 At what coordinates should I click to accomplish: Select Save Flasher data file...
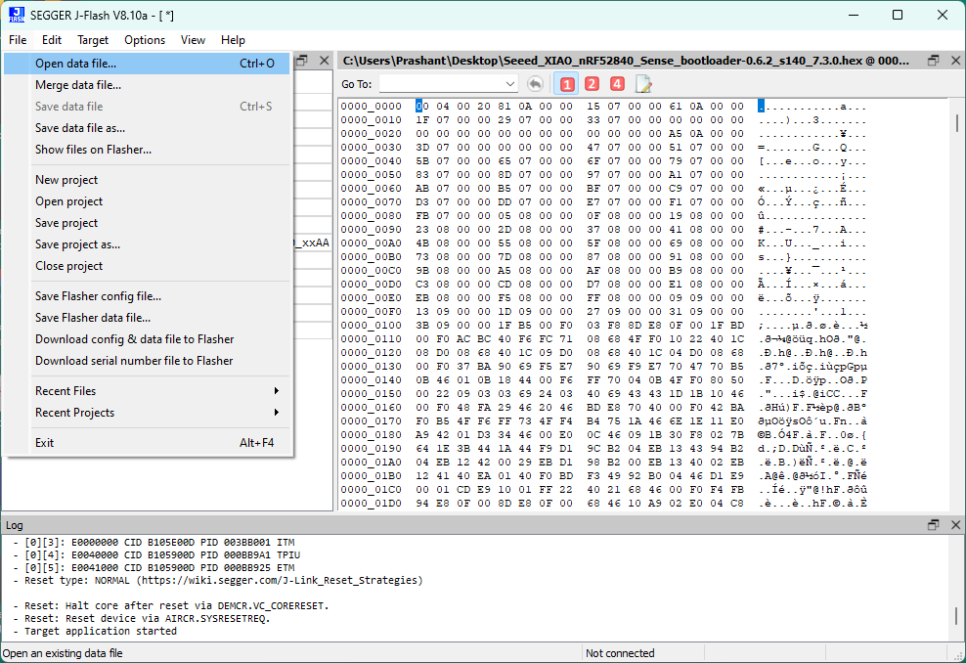point(147,318)
